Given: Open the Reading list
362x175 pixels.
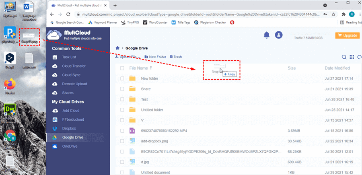Looking at the screenshot, I should point(351,23).
